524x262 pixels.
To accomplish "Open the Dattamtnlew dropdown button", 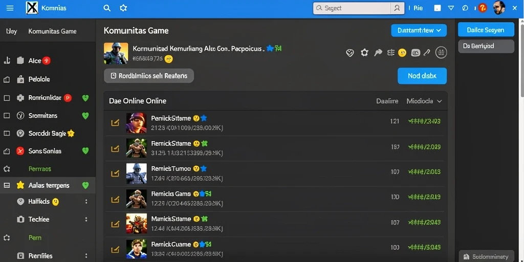I will coord(419,30).
